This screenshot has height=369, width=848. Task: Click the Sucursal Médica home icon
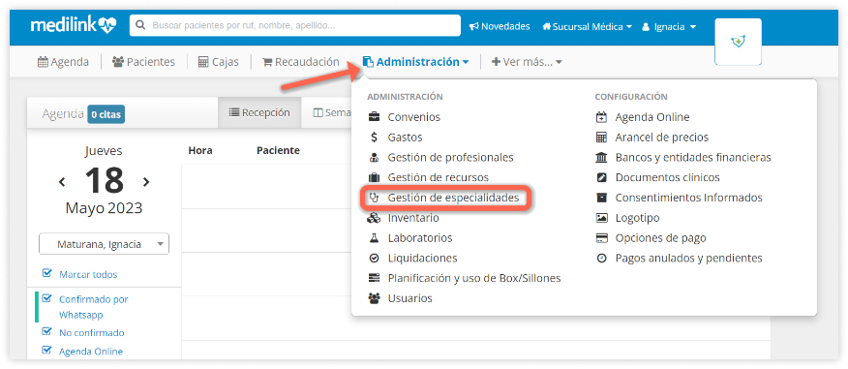546,26
